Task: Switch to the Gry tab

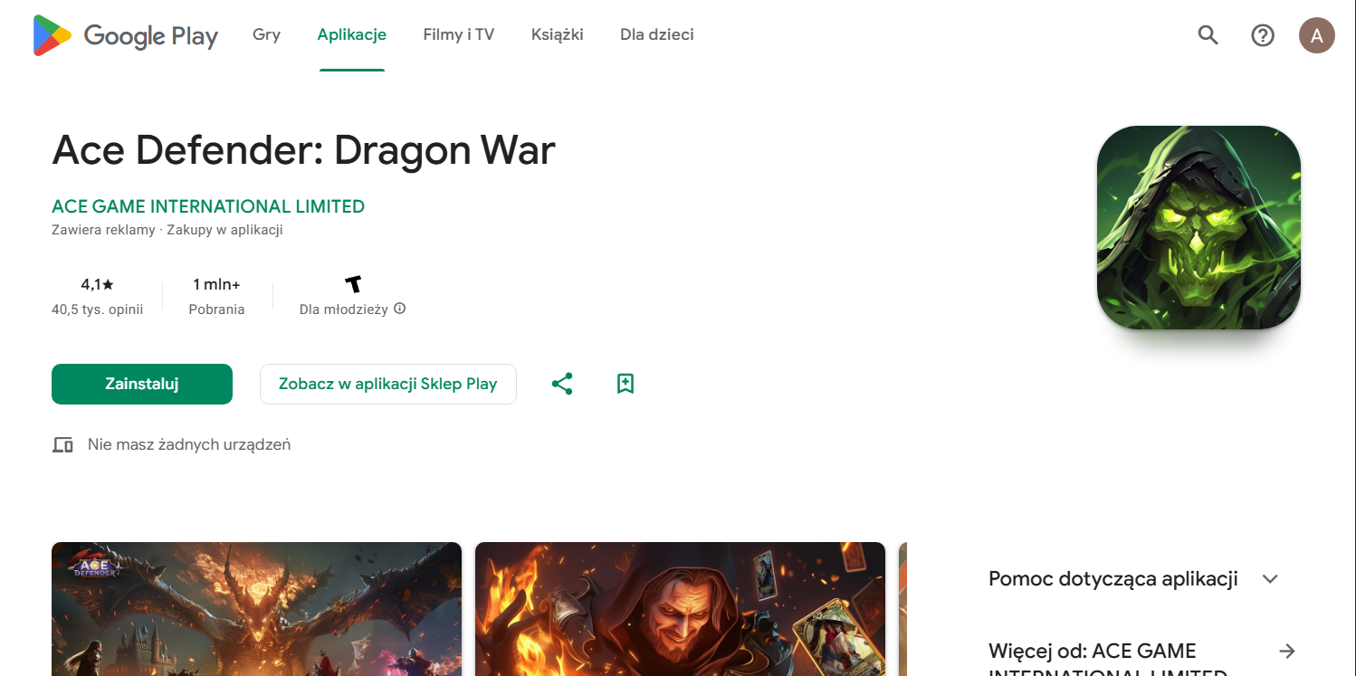Action: (x=266, y=35)
